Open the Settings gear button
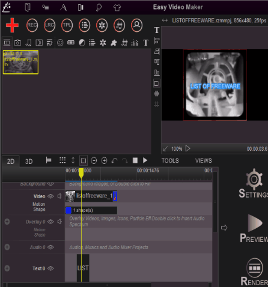 coord(254,184)
